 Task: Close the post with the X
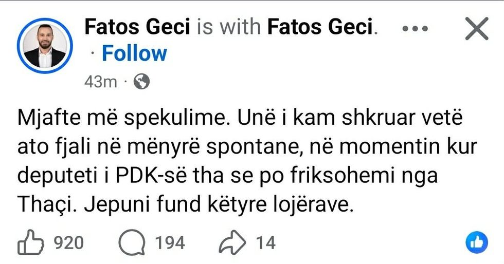pyautogui.click(x=476, y=28)
